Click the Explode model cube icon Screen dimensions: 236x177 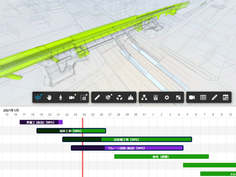point(119,97)
